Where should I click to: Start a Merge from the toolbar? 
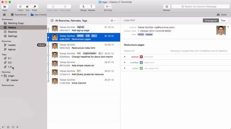[83, 6]
